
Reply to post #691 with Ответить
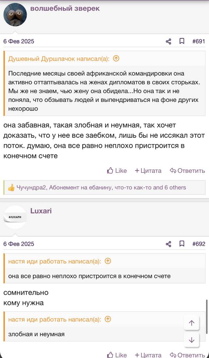click(x=187, y=171)
